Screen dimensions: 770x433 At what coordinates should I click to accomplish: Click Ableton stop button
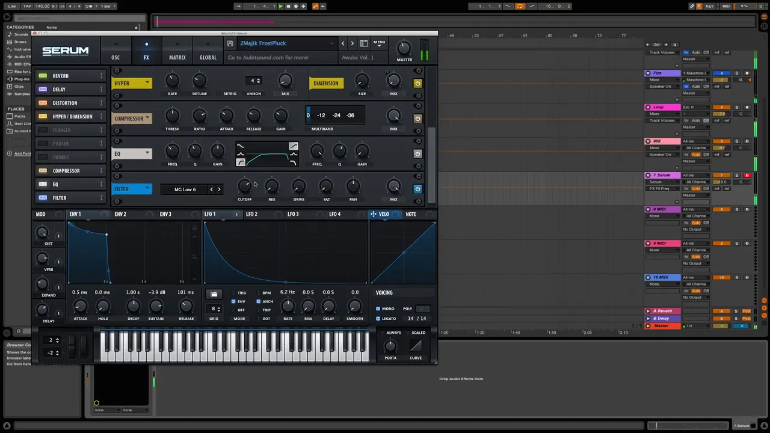pos(288,6)
